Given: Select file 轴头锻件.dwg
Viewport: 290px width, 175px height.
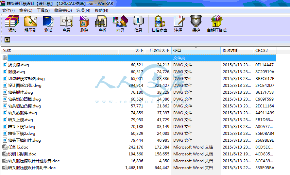Looking at the screenshot, I should (x=21, y=92).
